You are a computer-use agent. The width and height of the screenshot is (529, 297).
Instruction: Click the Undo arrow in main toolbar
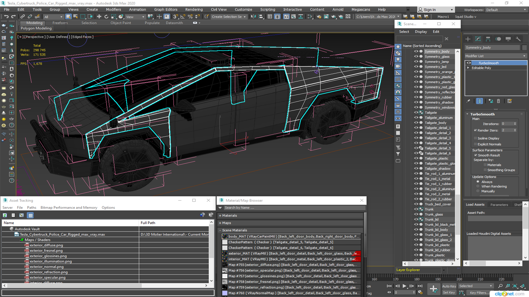point(6,16)
